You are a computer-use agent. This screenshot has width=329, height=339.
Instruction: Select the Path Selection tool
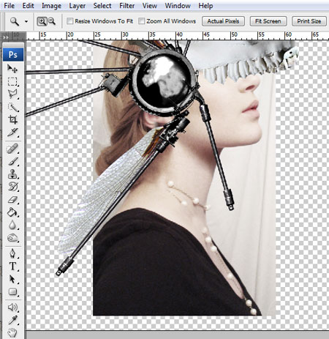(x=12, y=279)
